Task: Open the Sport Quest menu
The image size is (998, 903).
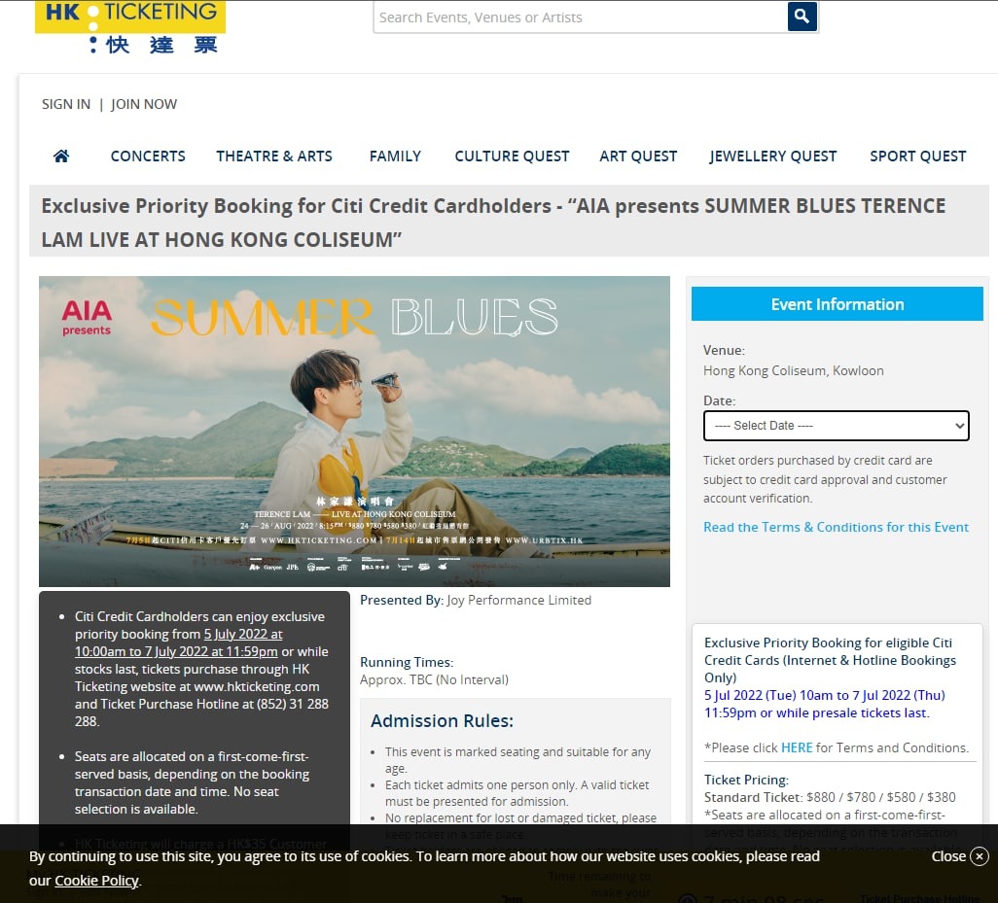Action: [918, 156]
